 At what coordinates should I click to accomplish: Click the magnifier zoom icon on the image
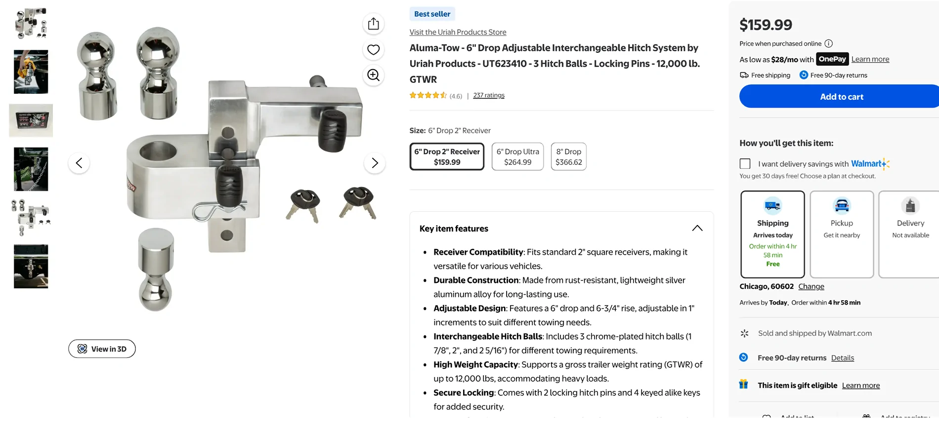pyautogui.click(x=373, y=76)
